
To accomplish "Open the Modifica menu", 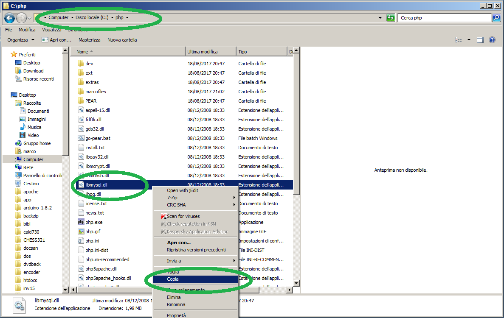I will click(27, 30).
